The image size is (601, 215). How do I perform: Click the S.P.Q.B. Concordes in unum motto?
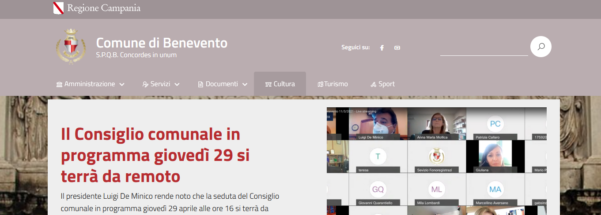136,55
